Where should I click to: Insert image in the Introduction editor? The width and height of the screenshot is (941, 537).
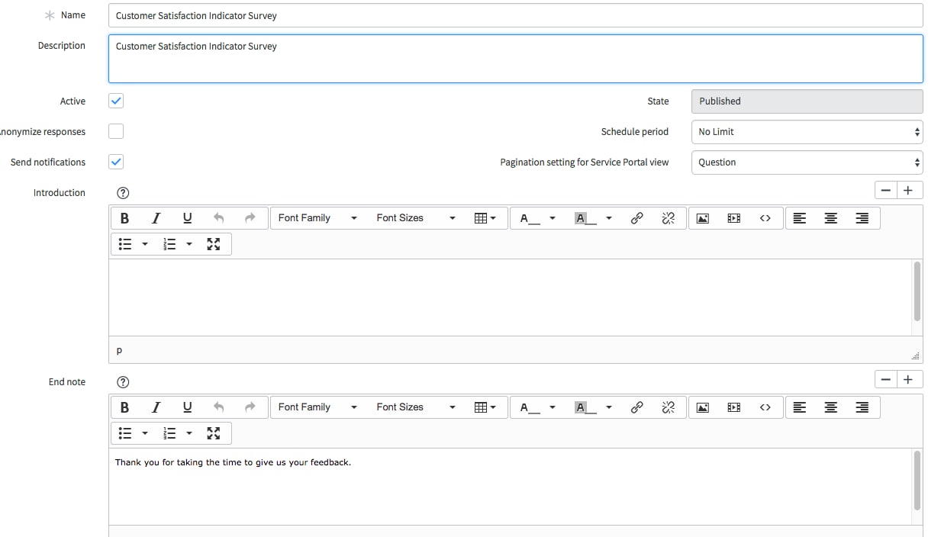(x=703, y=218)
